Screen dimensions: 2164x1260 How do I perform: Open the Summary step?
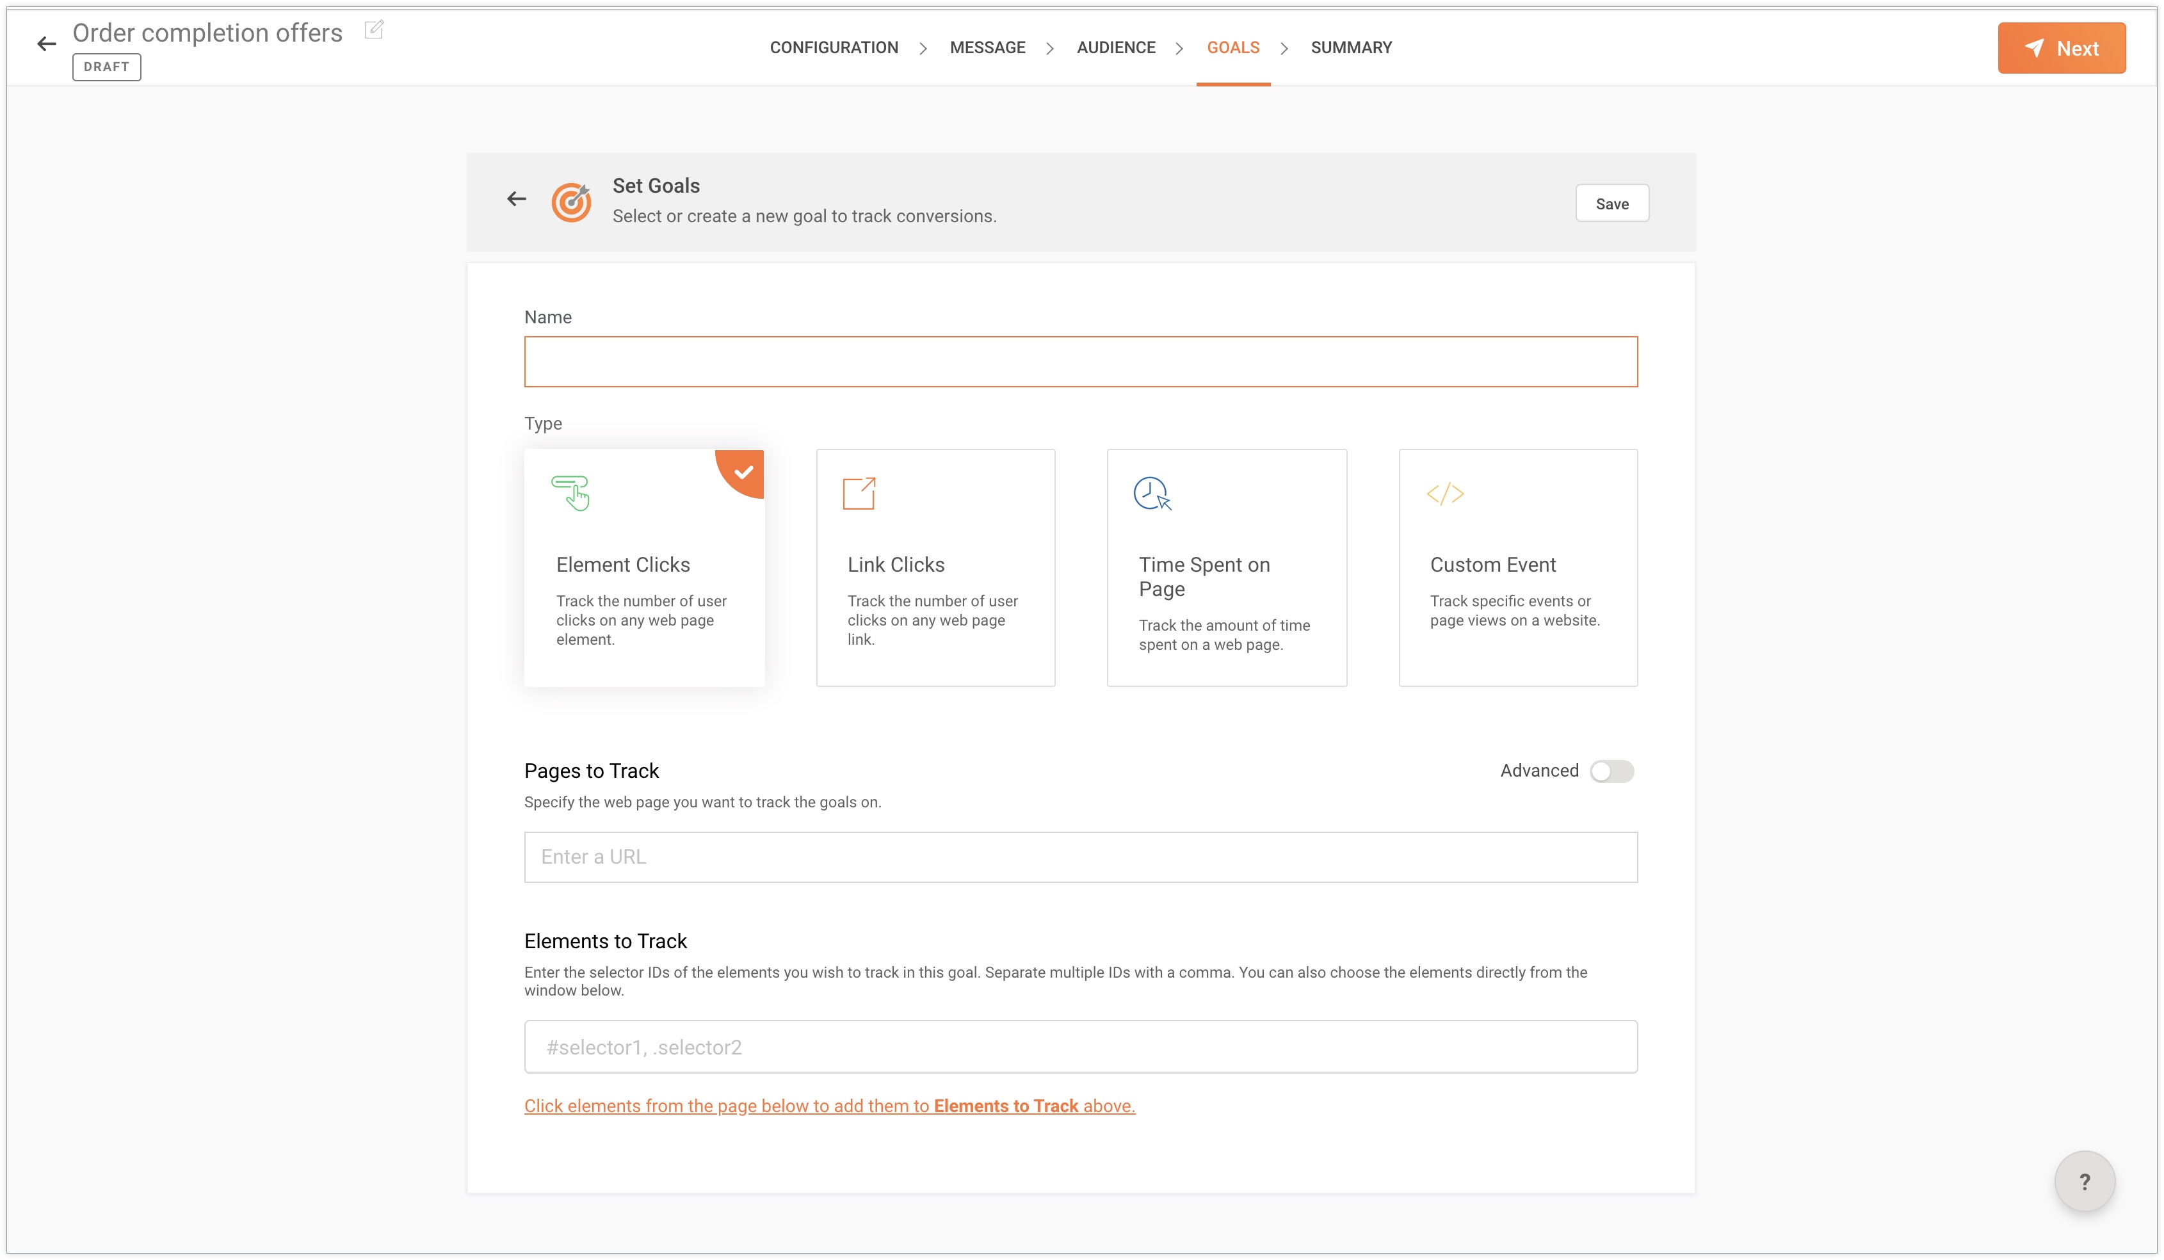tap(1351, 48)
